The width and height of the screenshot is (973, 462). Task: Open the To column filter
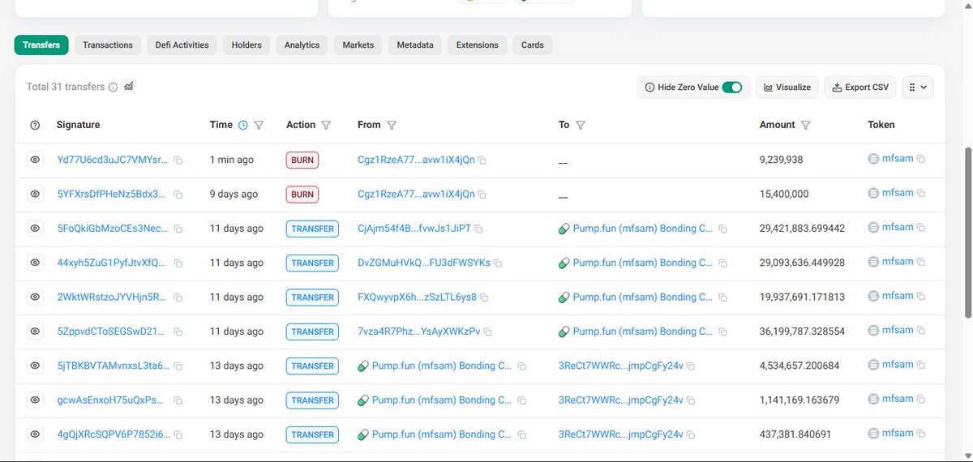pyautogui.click(x=581, y=126)
